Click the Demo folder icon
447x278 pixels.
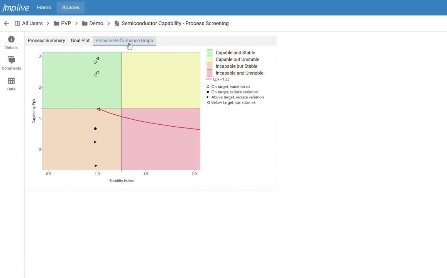(x=85, y=24)
